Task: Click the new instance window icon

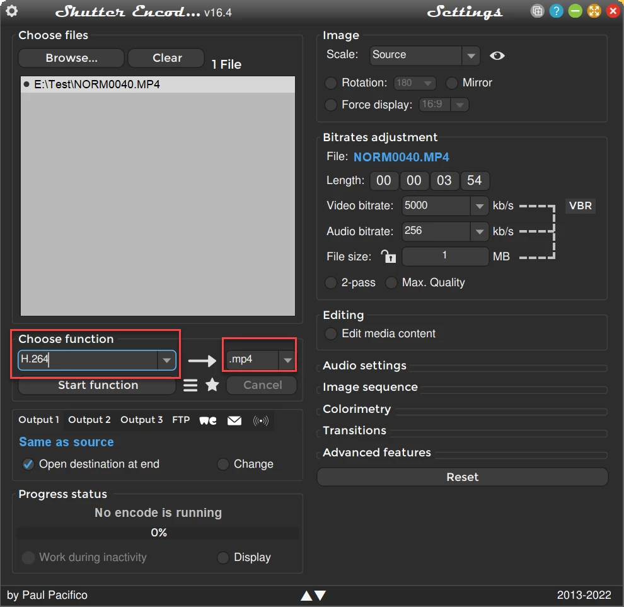Action: (538, 11)
